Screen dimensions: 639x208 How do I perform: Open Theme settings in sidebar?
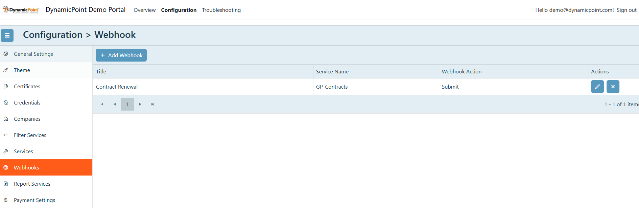click(46, 70)
